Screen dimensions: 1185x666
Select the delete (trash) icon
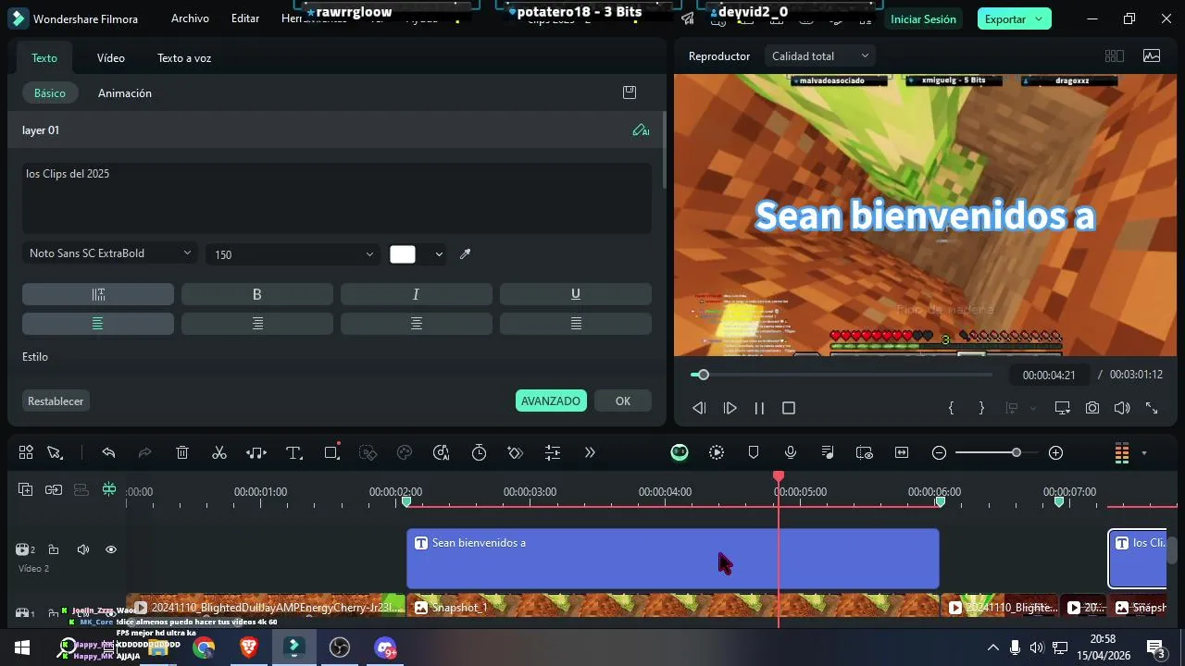[x=182, y=452]
